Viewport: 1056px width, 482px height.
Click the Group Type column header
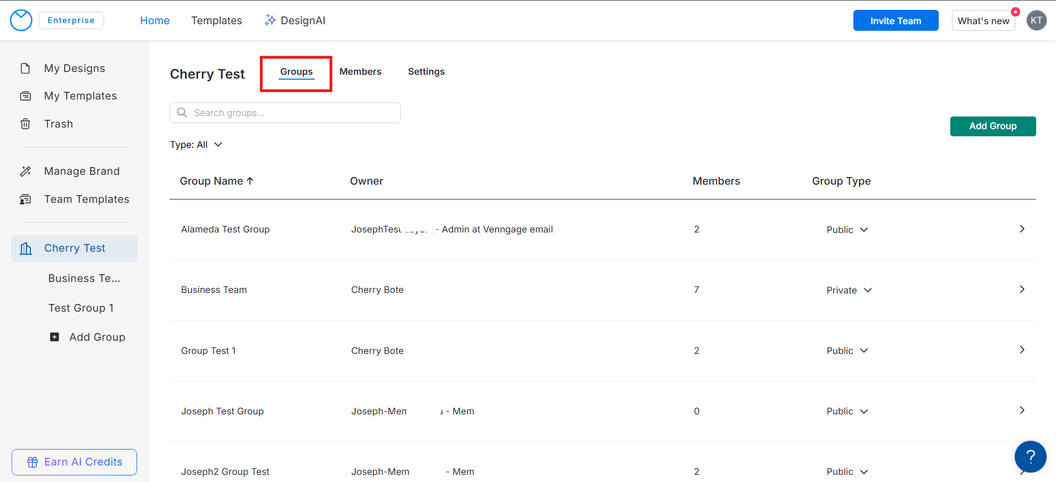841,181
